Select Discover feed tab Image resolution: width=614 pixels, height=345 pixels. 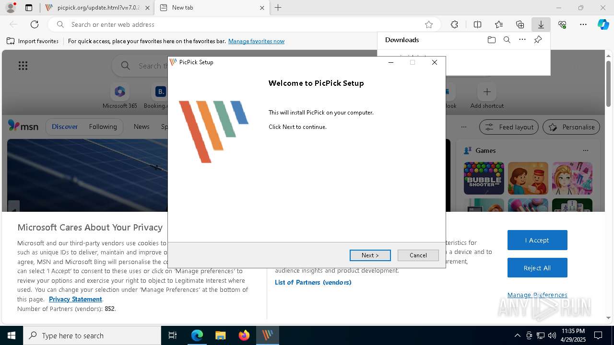click(65, 126)
